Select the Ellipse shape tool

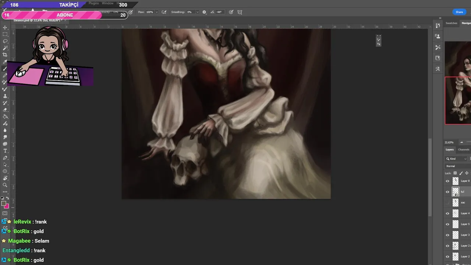click(5, 172)
